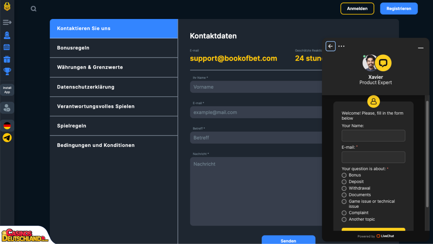Viewport: 433px width, 244px height.
Task: Click the back arrow in the chat widget
Action: point(331,46)
